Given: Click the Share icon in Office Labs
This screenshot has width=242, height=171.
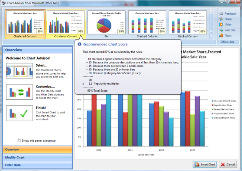Looking at the screenshot, I should pyautogui.click(x=221, y=19).
